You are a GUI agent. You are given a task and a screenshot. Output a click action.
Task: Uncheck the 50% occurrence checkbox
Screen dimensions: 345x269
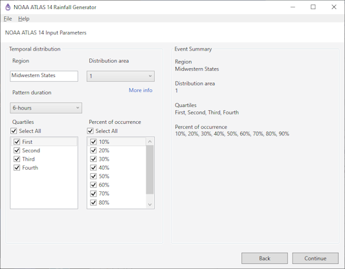click(x=93, y=176)
